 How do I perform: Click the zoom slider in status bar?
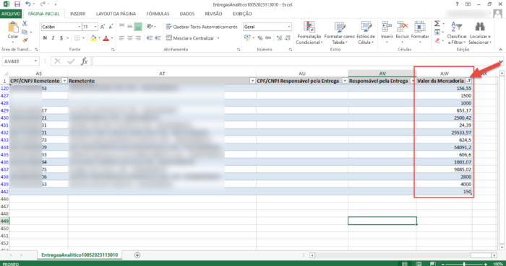[464, 264]
